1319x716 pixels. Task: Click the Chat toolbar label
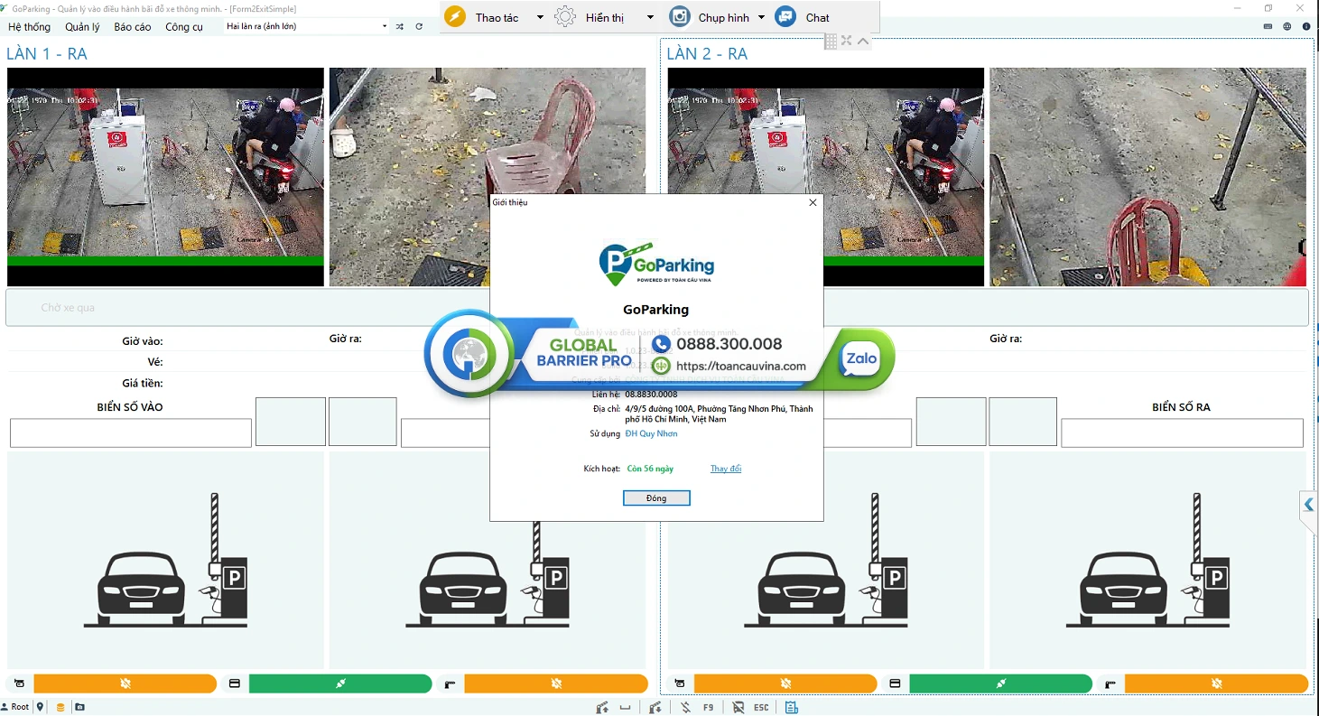(818, 18)
